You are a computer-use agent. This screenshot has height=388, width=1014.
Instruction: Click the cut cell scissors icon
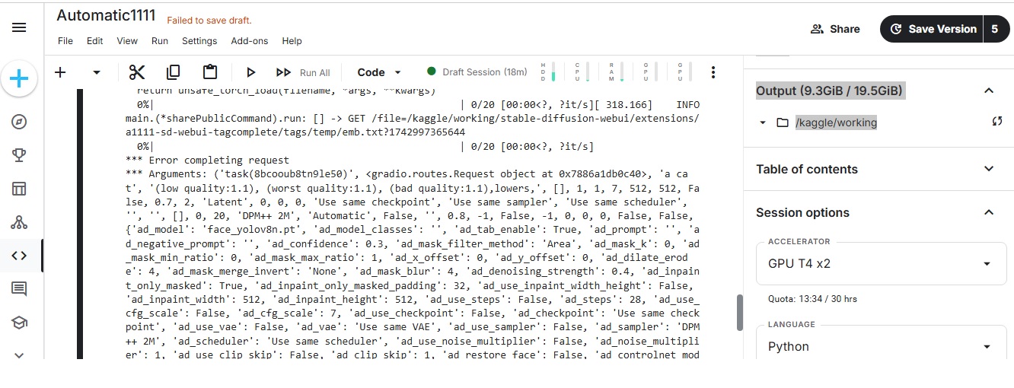(x=137, y=72)
